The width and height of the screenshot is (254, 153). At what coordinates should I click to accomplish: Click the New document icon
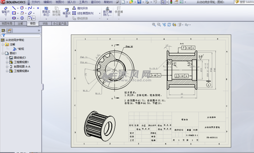[123, 2]
